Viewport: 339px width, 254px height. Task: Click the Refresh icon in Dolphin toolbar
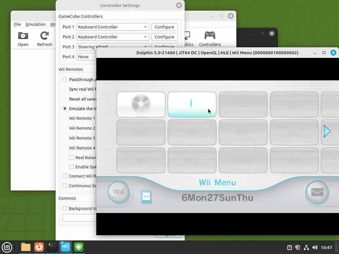point(45,39)
